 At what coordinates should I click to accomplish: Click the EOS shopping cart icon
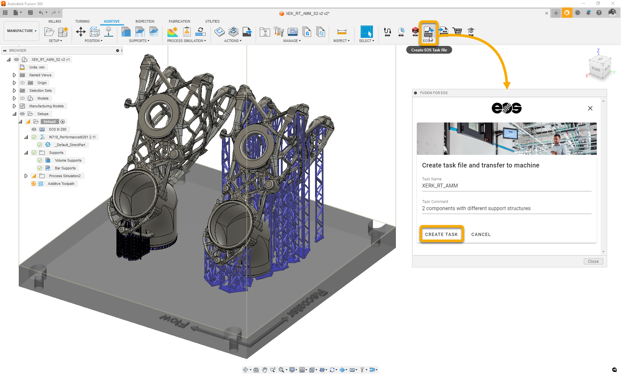(x=457, y=31)
